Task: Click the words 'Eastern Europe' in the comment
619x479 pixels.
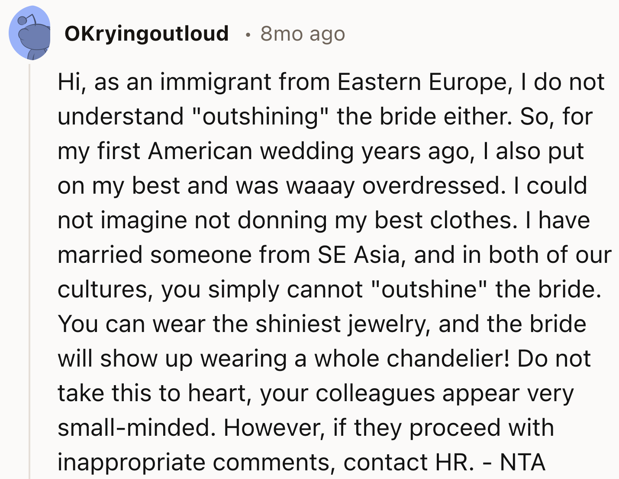Action: [422, 82]
